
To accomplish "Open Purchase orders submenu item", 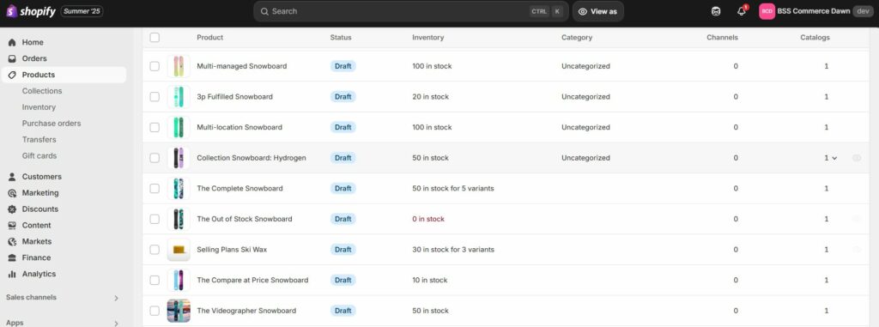I will click(52, 124).
